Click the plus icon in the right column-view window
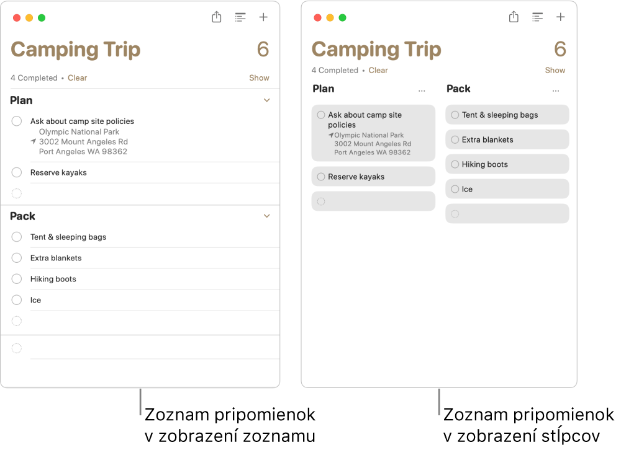 [560, 17]
